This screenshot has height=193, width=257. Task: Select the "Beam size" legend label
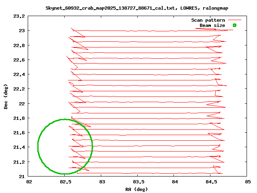pyautogui.click(x=212, y=25)
